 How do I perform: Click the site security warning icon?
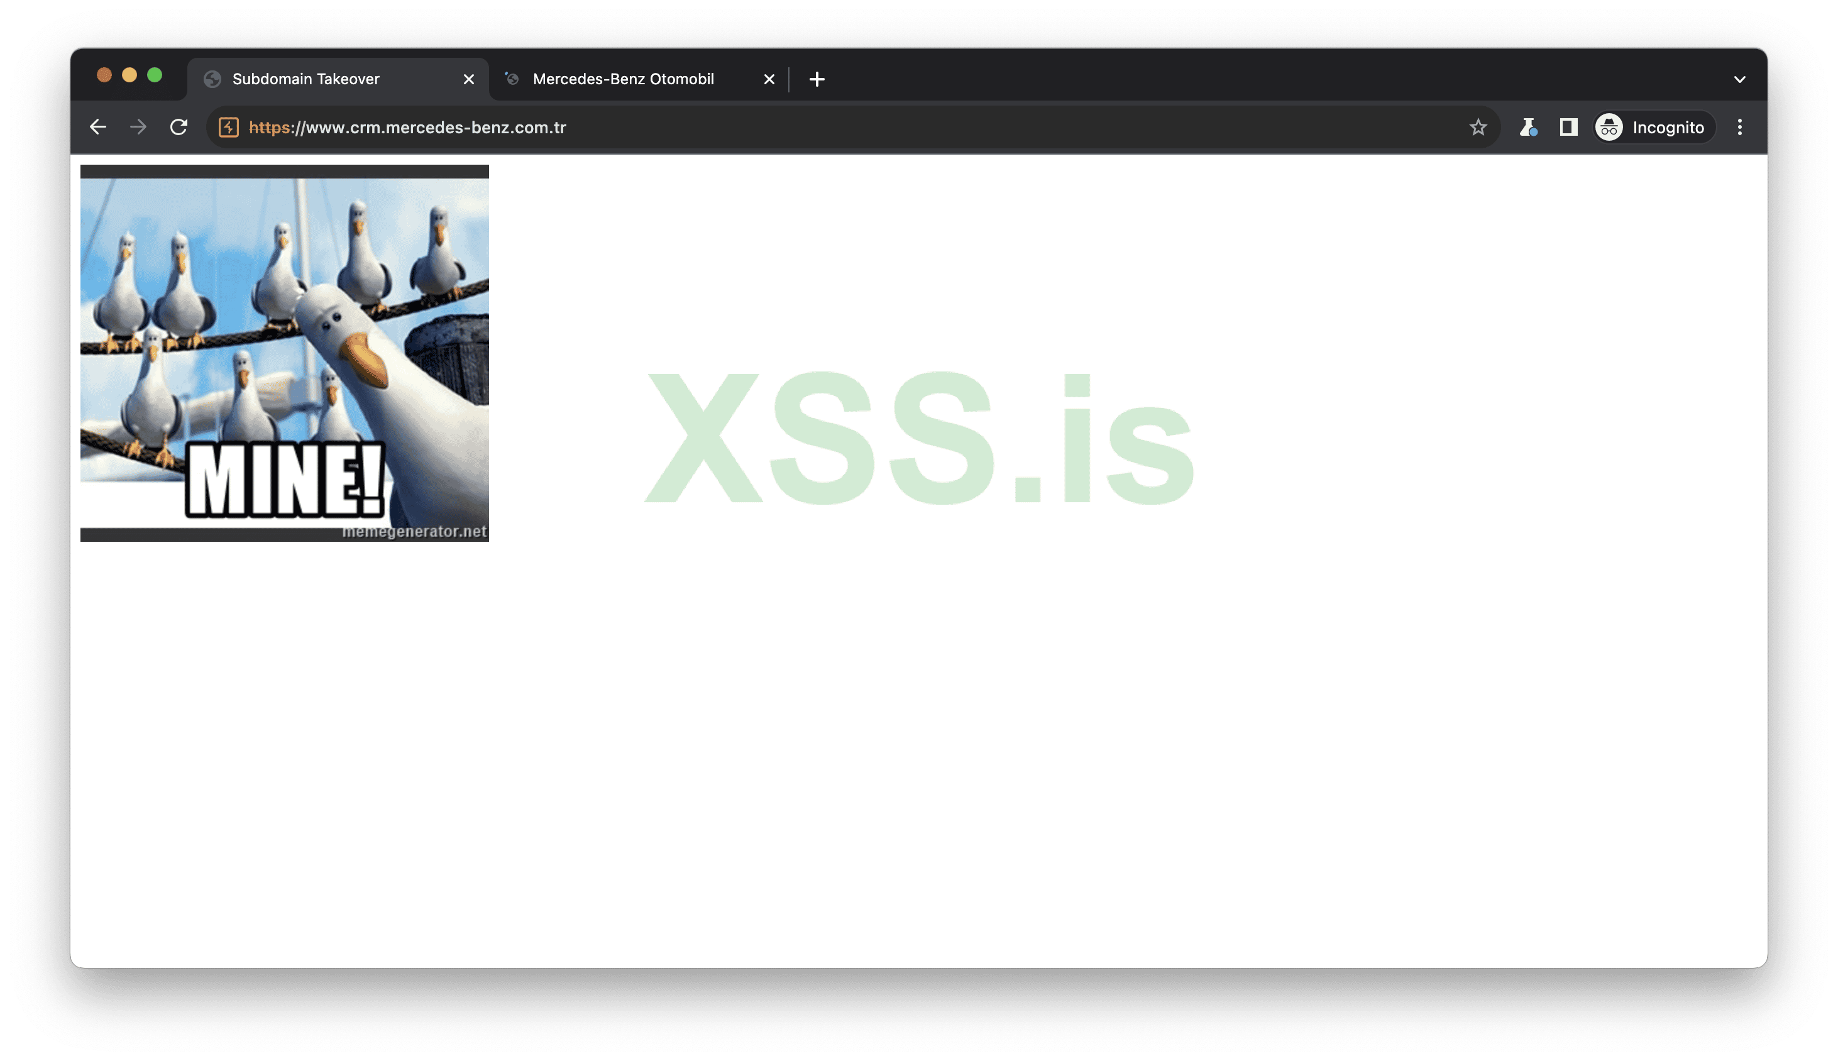pyautogui.click(x=229, y=128)
